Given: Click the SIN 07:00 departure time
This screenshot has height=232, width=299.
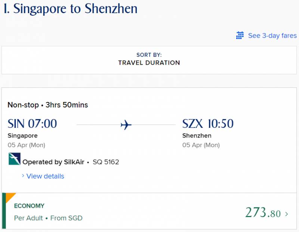Looking at the screenshot, I should tap(32, 124).
